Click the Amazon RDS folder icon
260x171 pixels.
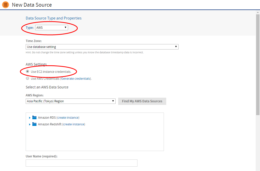click(34, 117)
